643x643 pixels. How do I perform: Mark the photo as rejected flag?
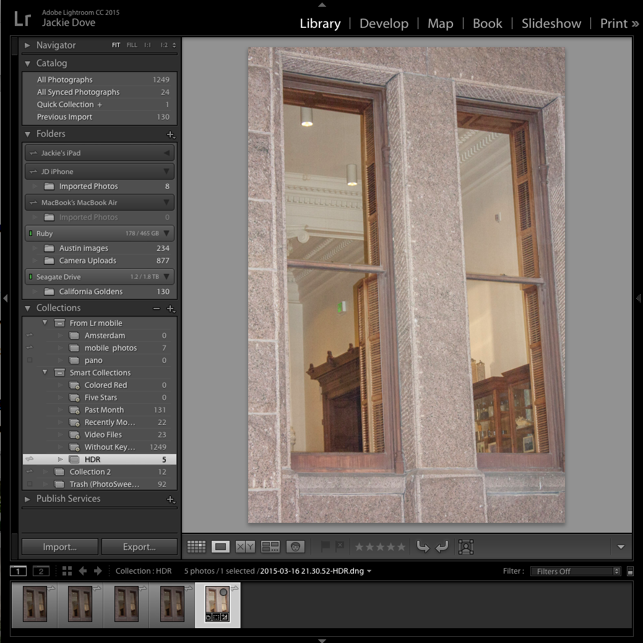coord(340,546)
